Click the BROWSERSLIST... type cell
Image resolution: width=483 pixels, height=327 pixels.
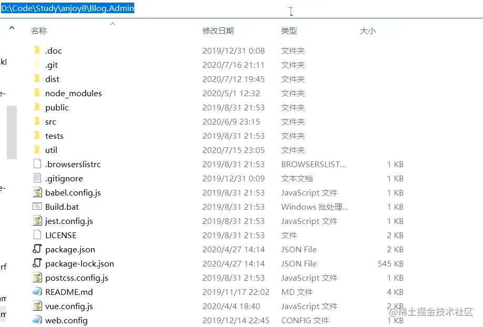coord(314,164)
